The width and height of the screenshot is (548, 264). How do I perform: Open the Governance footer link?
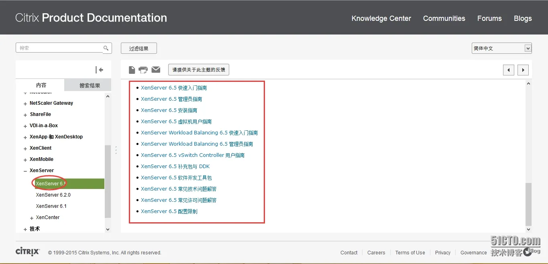(x=474, y=253)
